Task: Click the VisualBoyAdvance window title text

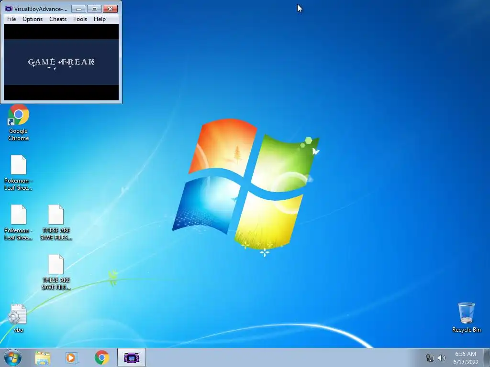Action: click(41, 9)
